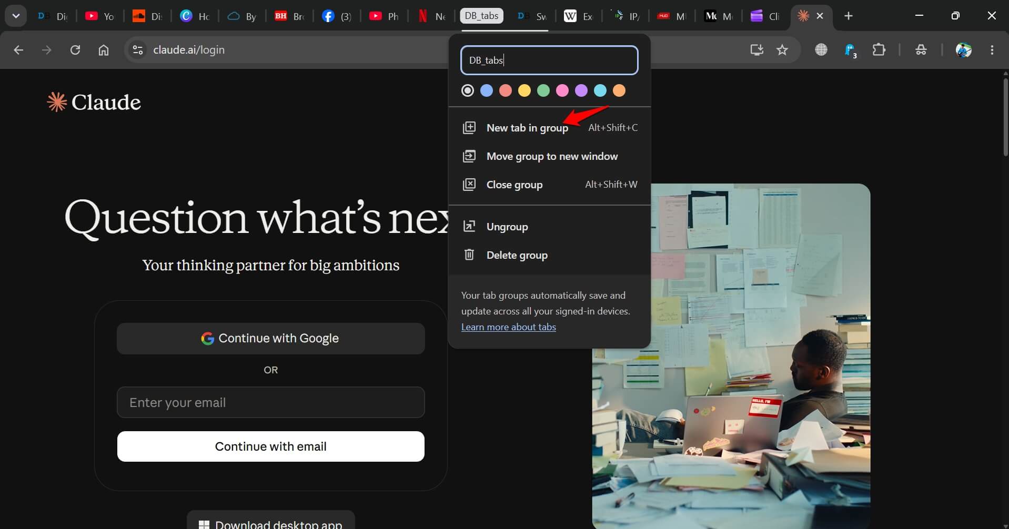
Task: Select the purple group color
Action: pos(581,90)
